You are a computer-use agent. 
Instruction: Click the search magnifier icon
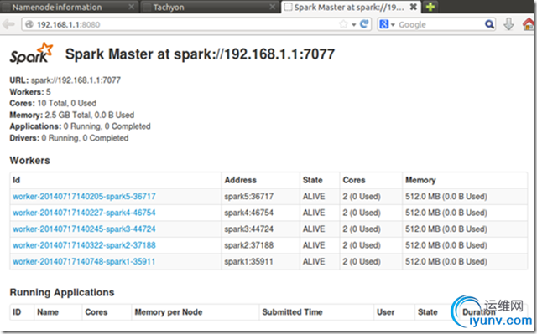[x=489, y=24]
